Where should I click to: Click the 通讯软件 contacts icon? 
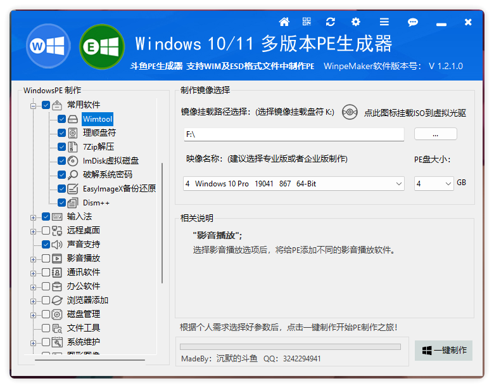point(57,272)
